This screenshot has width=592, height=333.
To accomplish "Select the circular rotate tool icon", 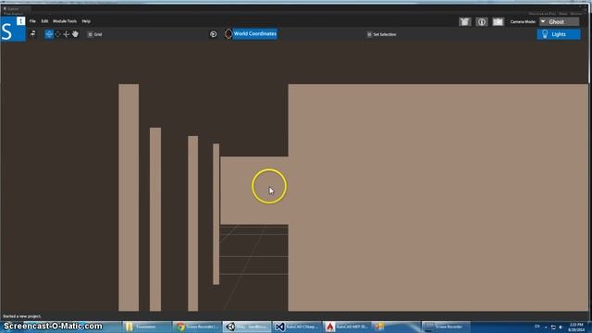I will [57, 34].
